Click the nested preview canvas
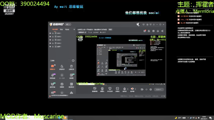214x120 pixels. pyautogui.click(x=121, y=60)
